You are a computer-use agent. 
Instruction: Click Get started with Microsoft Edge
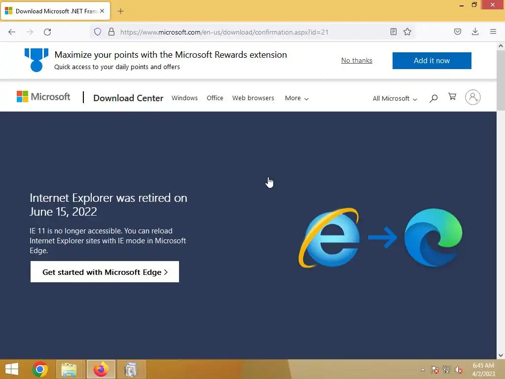(105, 272)
